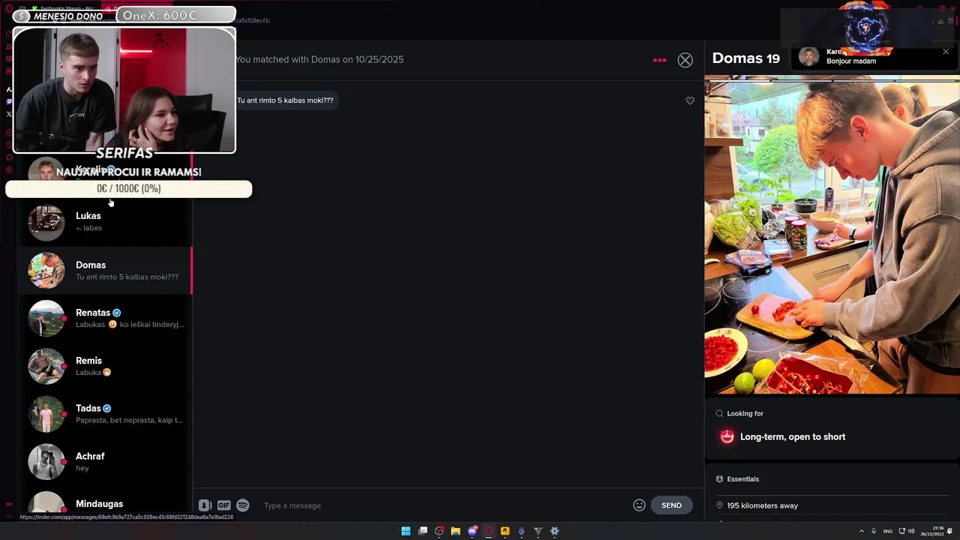Open the three-dot options menu for Domas
The height and width of the screenshot is (540, 960).
[659, 60]
